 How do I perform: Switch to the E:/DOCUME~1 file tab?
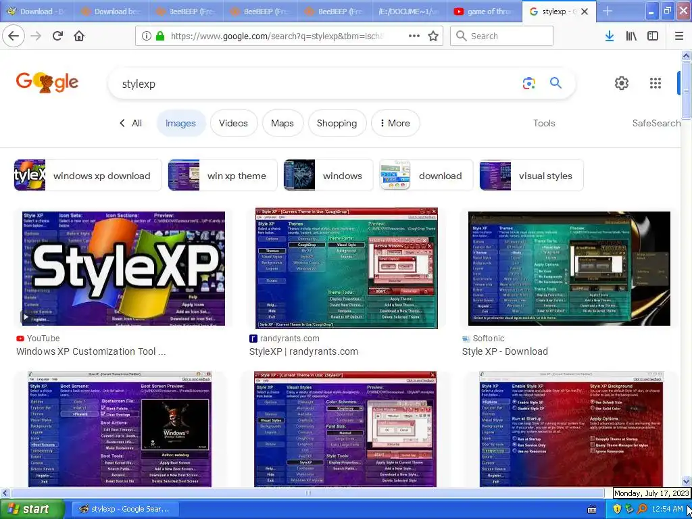point(410,11)
